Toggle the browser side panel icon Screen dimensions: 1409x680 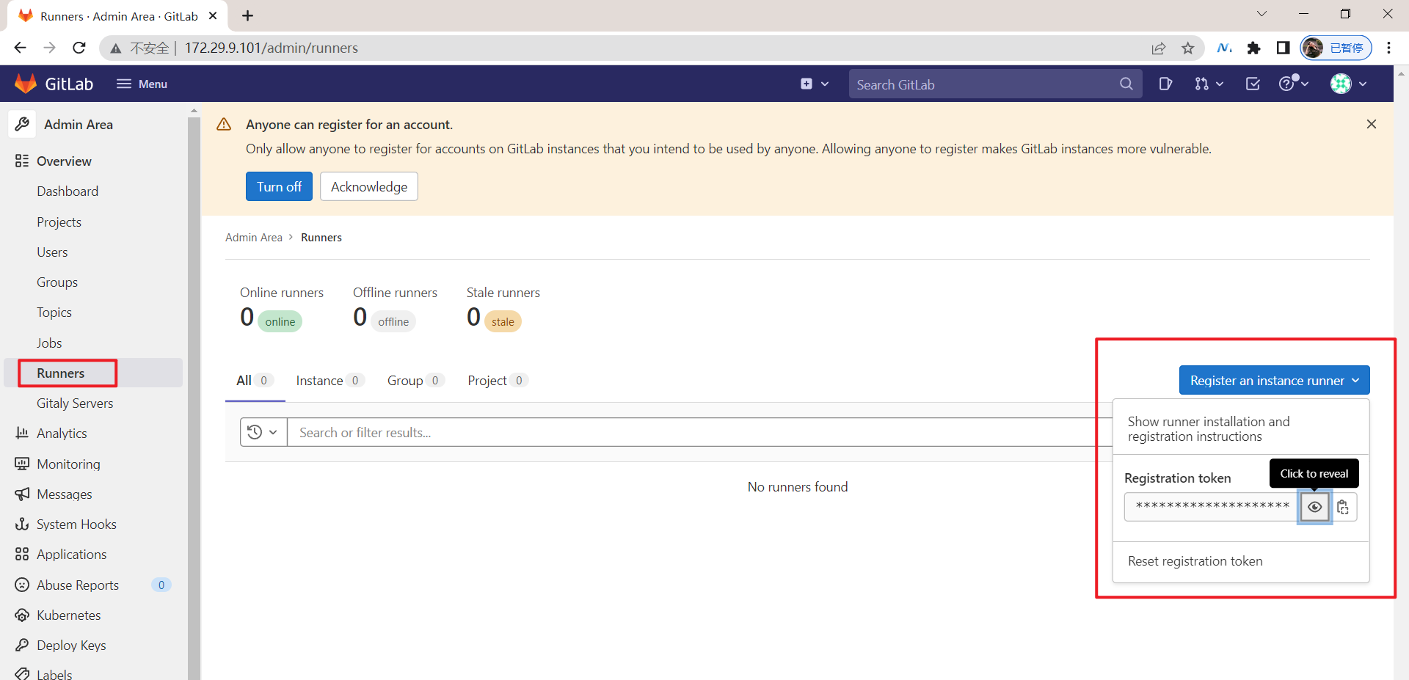pyautogui.click(x=1283, y=48)
